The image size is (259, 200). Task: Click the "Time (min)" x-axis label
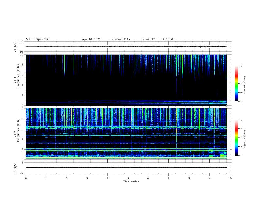pyautogui.click(x=131, y=181)
